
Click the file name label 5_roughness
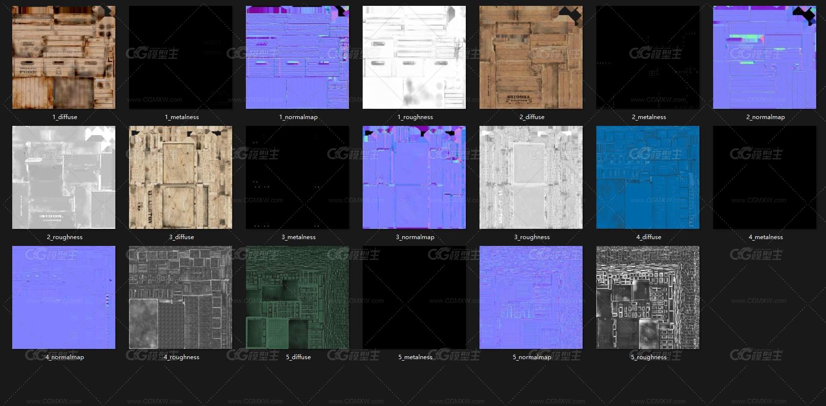pyautogui.click(x=649, y=357)
